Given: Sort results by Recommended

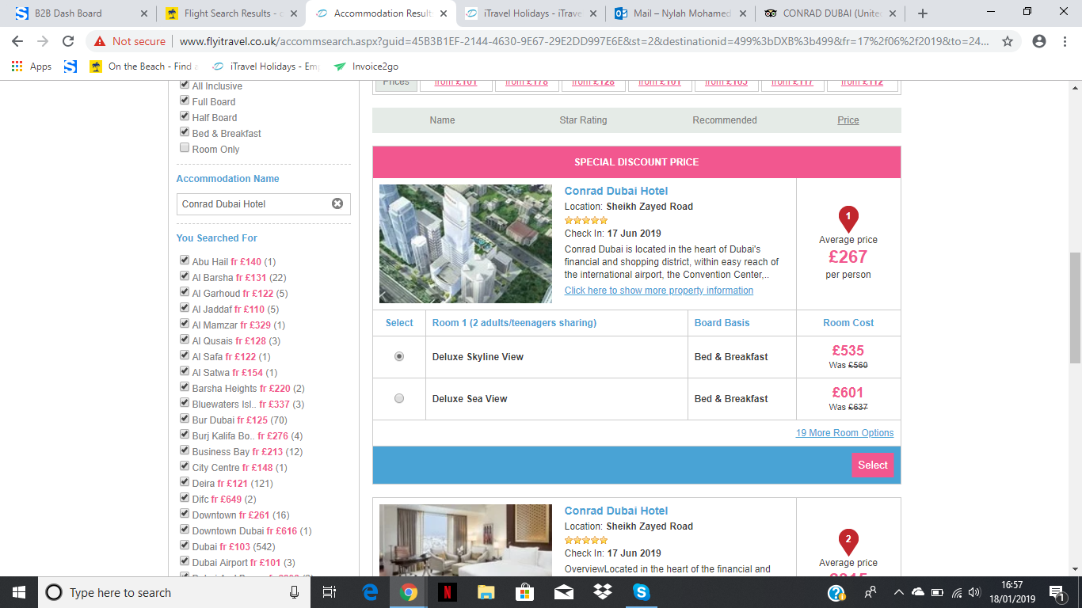Looking at the screenshot, I should click(725, 120).
